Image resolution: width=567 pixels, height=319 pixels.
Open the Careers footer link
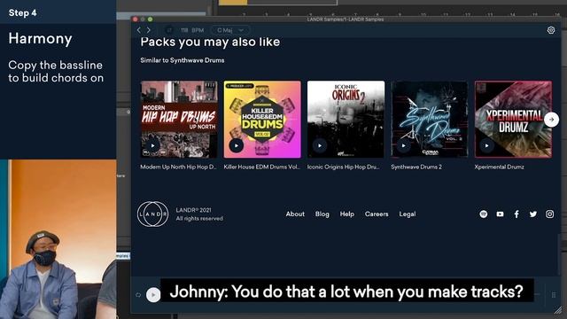[377, 214]
